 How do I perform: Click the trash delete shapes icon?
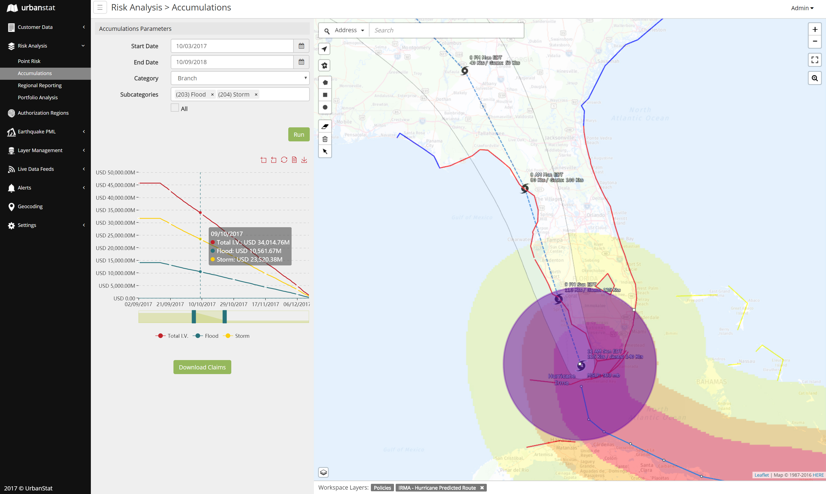tap(325, 139)
